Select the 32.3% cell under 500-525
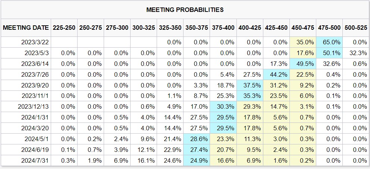The height and width of the screenshot is (169, 370). (x=356, y=53)
